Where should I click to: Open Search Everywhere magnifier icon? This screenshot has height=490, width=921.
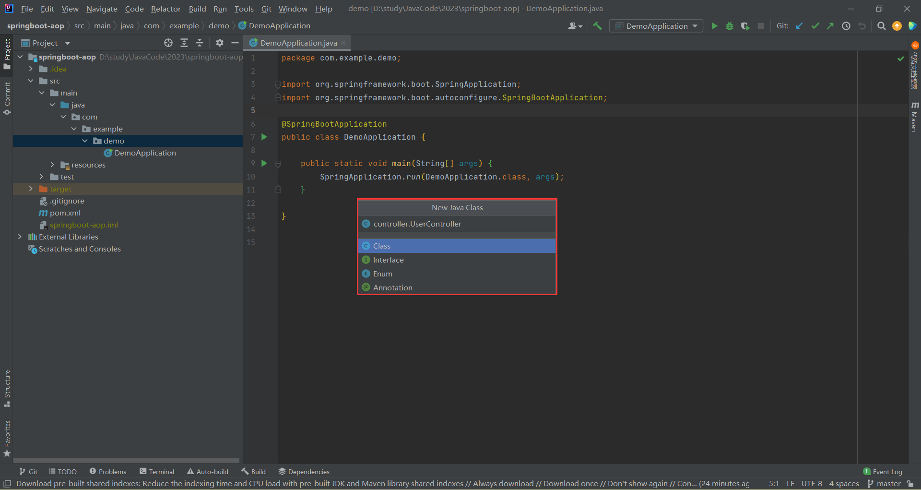881,26
